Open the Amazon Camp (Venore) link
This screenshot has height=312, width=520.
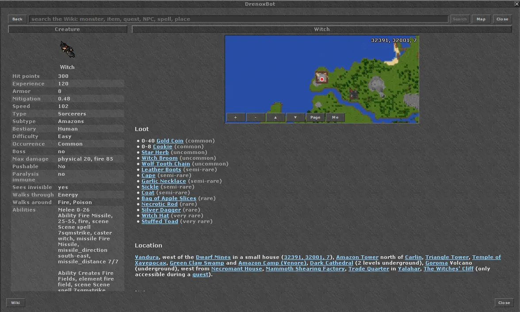[272, 263]
